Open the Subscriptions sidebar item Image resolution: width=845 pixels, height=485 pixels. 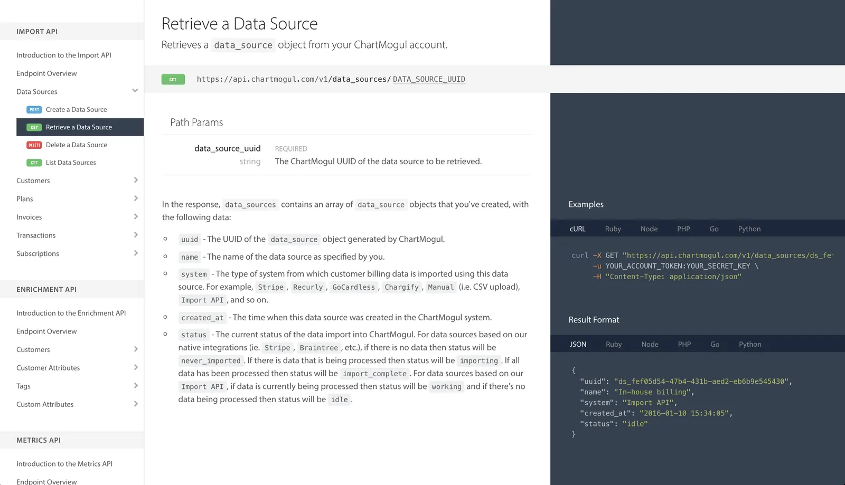(x=37, y=254)
